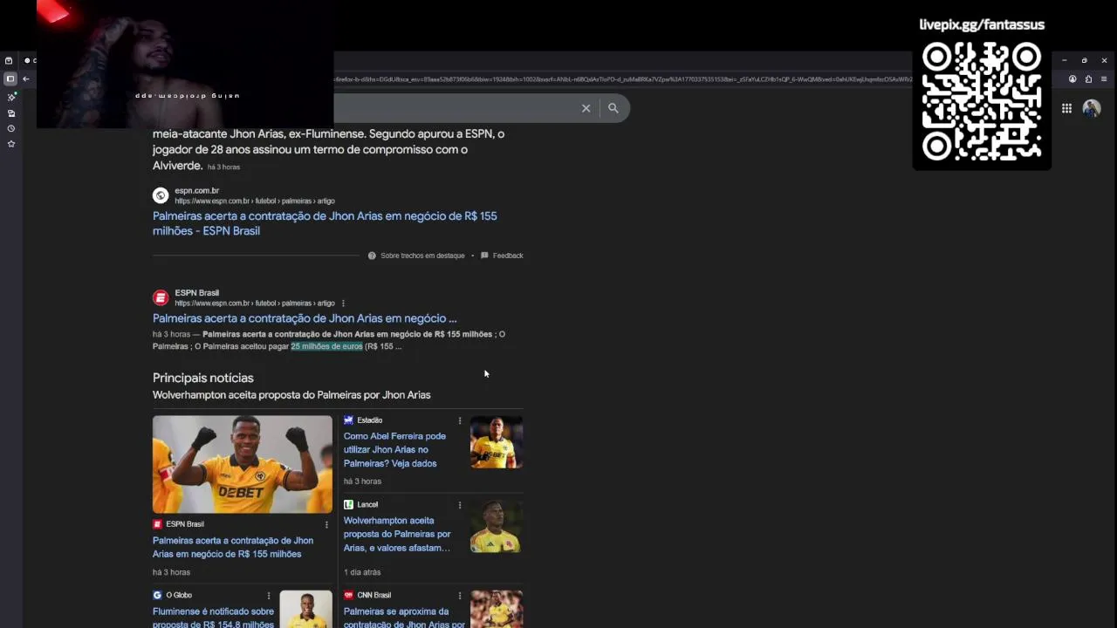The height and width of the screenshot is (628, 1117).
Task: Focus the Google search input field
Action: tap(454, 108)
